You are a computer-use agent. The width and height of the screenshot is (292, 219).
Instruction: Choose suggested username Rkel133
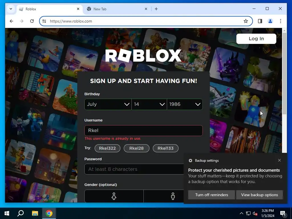click(166, 148)
